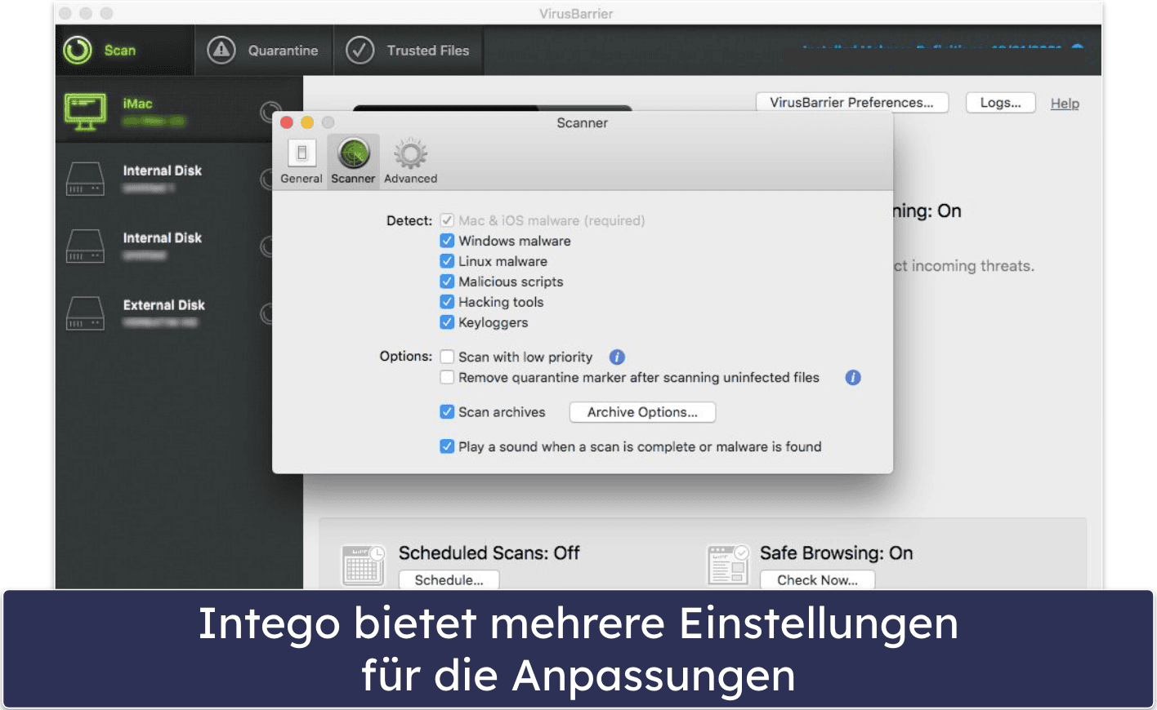Screen dimensions: 1157x710
Task: Open VirusBarrier Preferences
Action: pyautogui.click(x=851, y=103)
